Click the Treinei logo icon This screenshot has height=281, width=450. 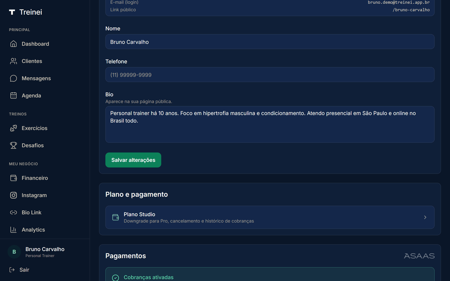click(12, 12)
